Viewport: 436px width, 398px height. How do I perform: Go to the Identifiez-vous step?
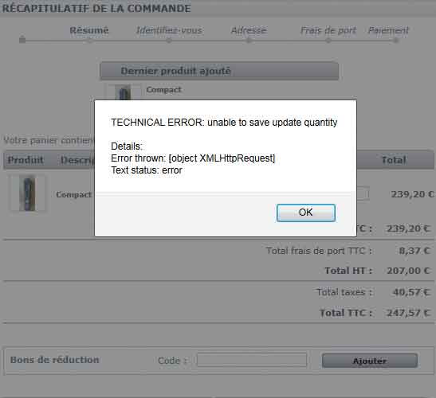169,30
